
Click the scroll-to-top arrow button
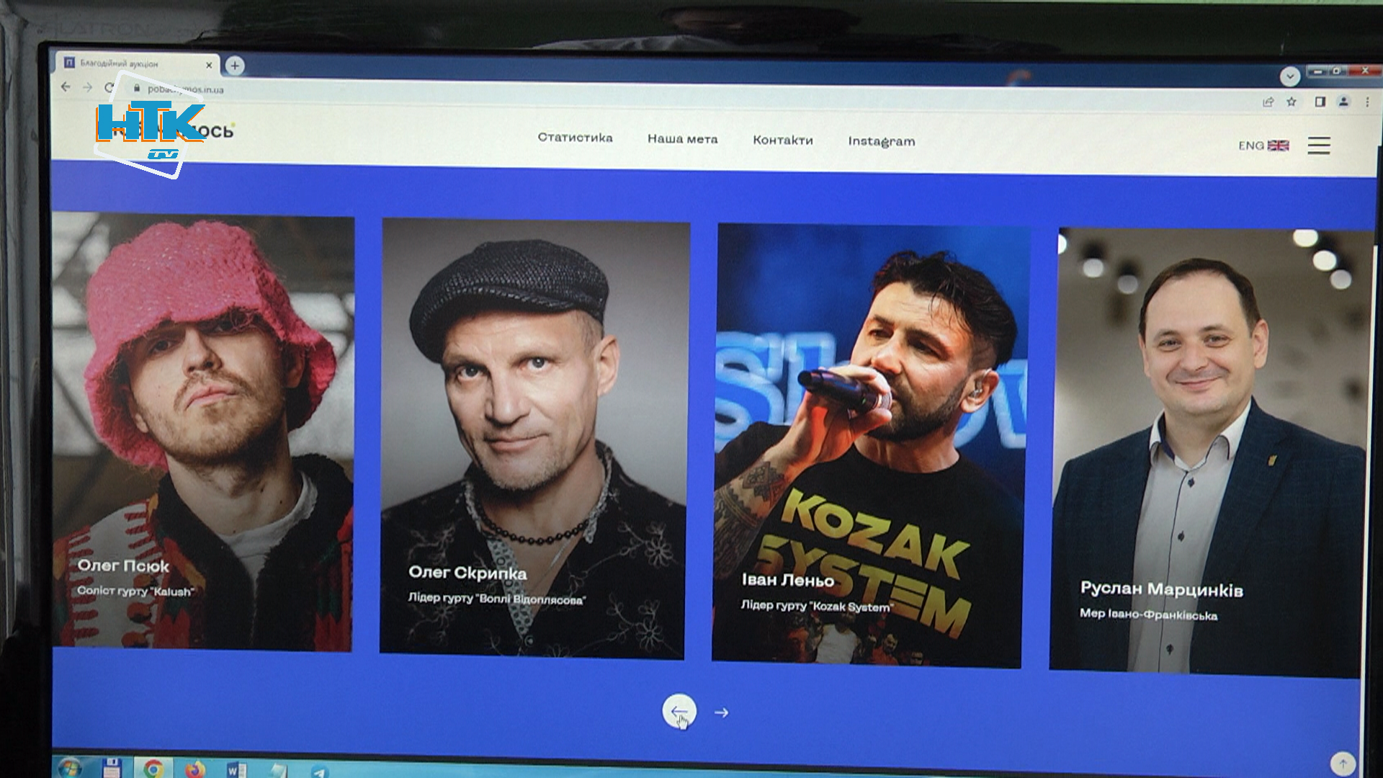pos(1343,763)
